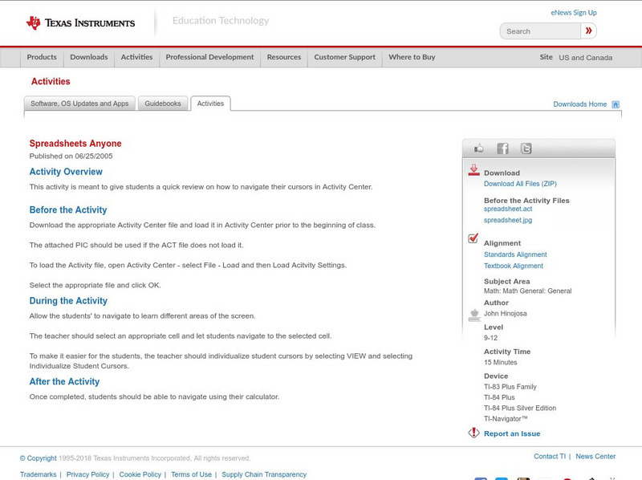Click the author icon beside John Hinojosa
Screen dimensions: 642x480
click(474, 315)
